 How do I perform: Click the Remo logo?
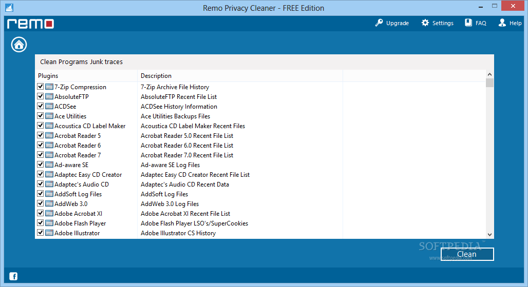coord(30,24)
